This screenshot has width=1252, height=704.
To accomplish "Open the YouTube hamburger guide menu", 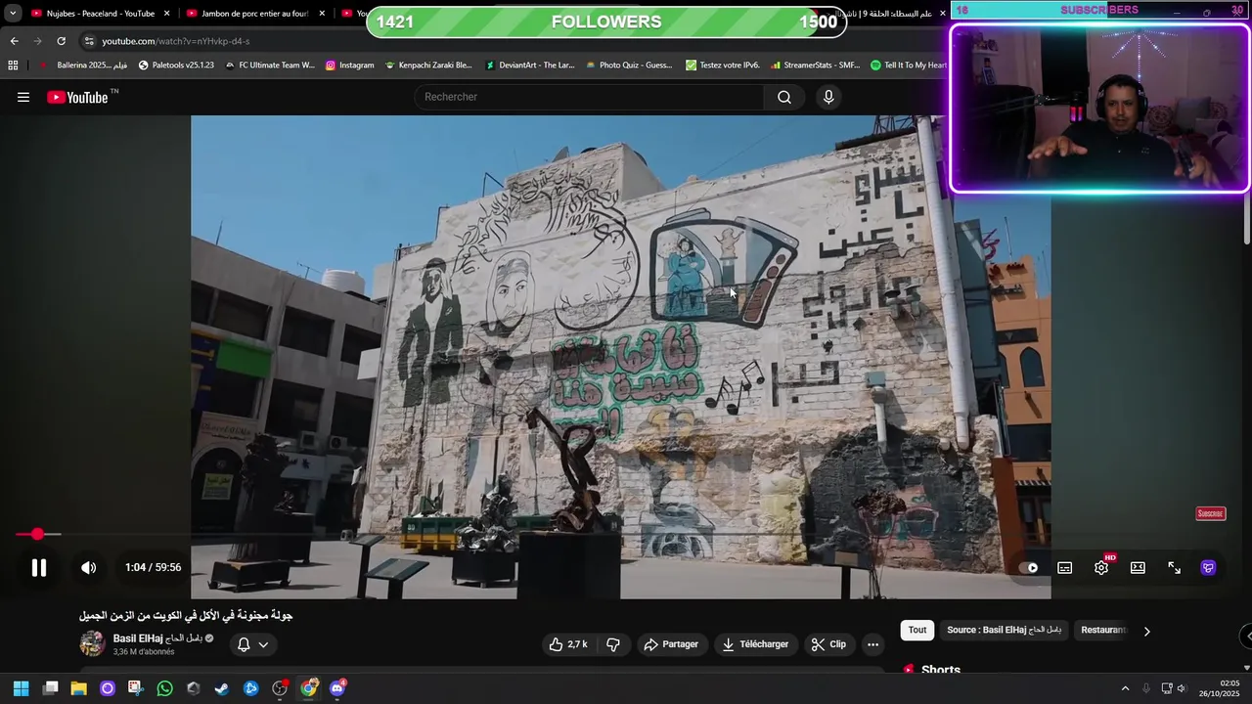I will pos(23,97).
